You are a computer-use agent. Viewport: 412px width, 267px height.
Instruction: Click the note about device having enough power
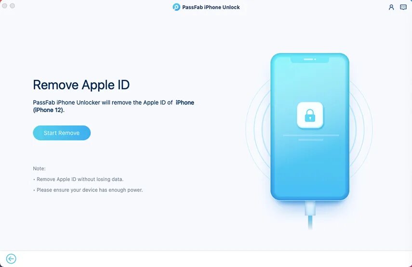click(90, 190)
